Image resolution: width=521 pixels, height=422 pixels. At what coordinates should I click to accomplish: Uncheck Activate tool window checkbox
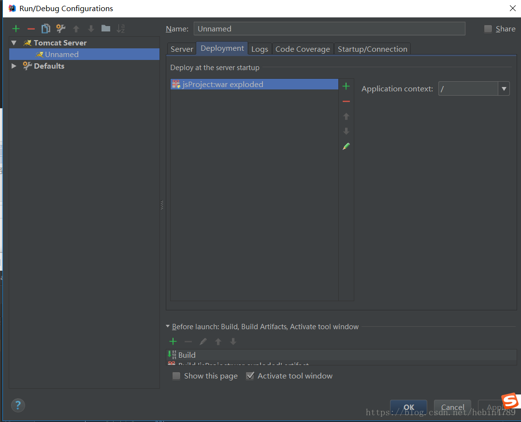250,376
